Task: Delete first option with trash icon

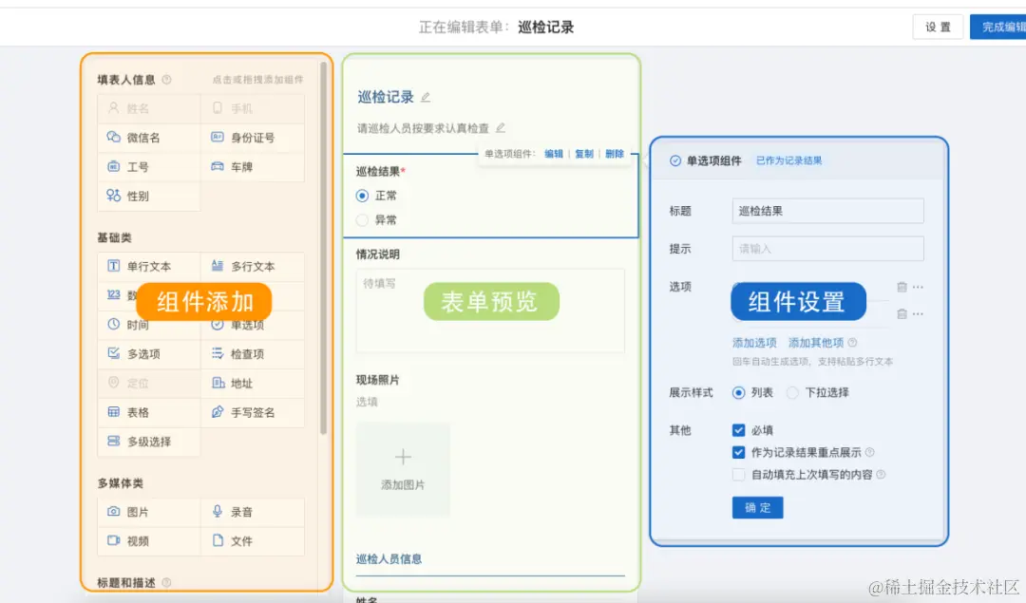Action: click(902, 287)
